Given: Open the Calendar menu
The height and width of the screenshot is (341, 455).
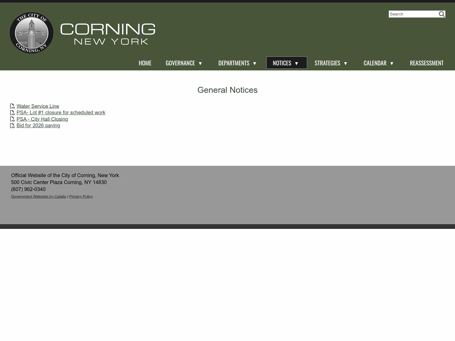Looking at the screenshot, I should coord(375,63).
